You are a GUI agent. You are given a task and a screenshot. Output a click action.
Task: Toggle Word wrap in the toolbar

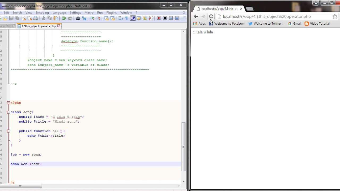[x=120, y=18]
